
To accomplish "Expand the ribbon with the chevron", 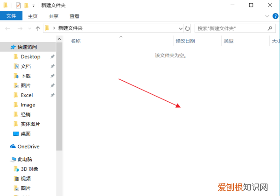I will 267,16.
